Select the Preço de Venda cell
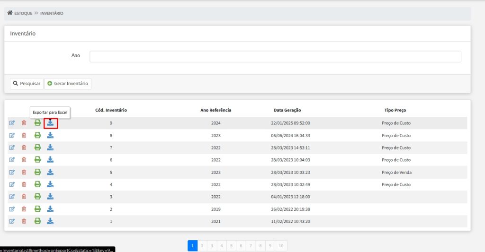Viewport: 485px width, 252px height. point(396,172)
